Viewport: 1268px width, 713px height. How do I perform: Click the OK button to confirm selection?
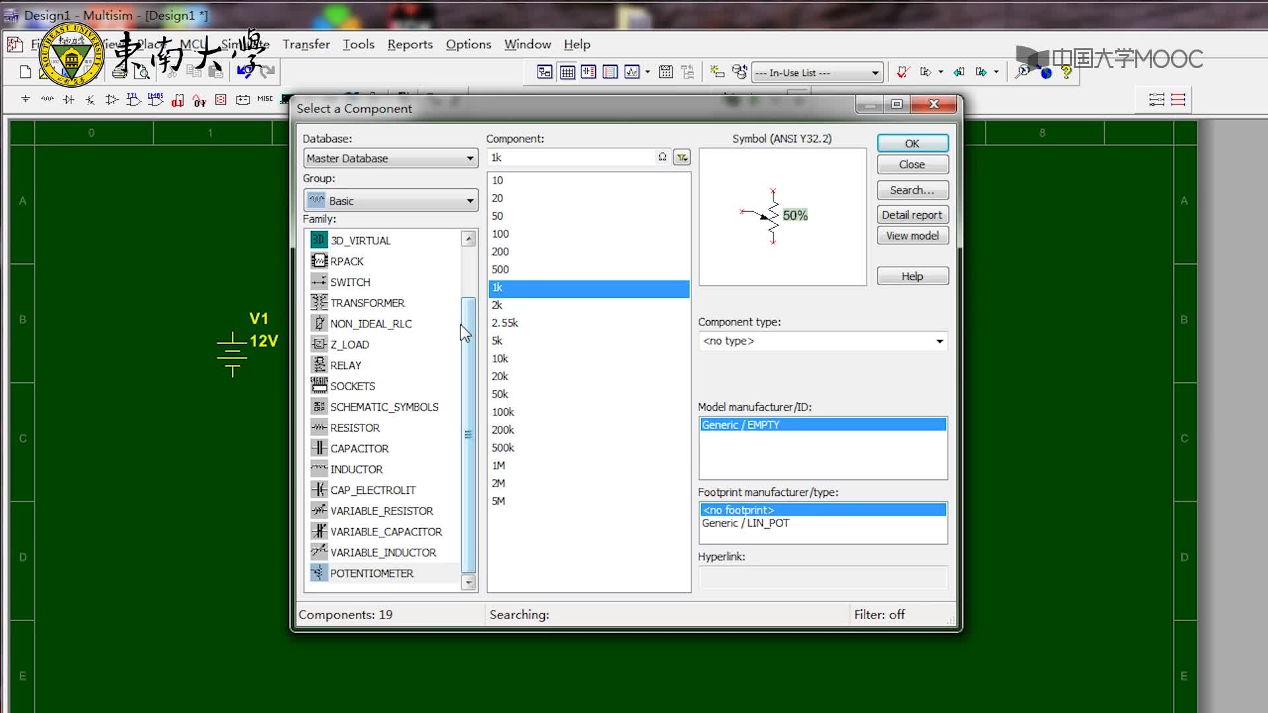pyautogui.click(x=912, y=143)
